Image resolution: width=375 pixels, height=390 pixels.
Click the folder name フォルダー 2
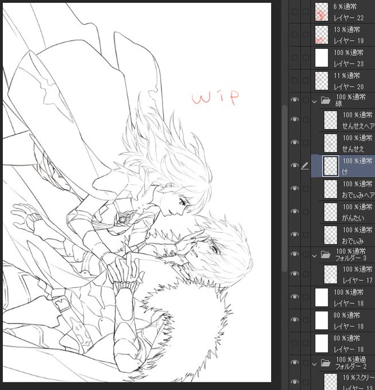[x=350, y=366]
